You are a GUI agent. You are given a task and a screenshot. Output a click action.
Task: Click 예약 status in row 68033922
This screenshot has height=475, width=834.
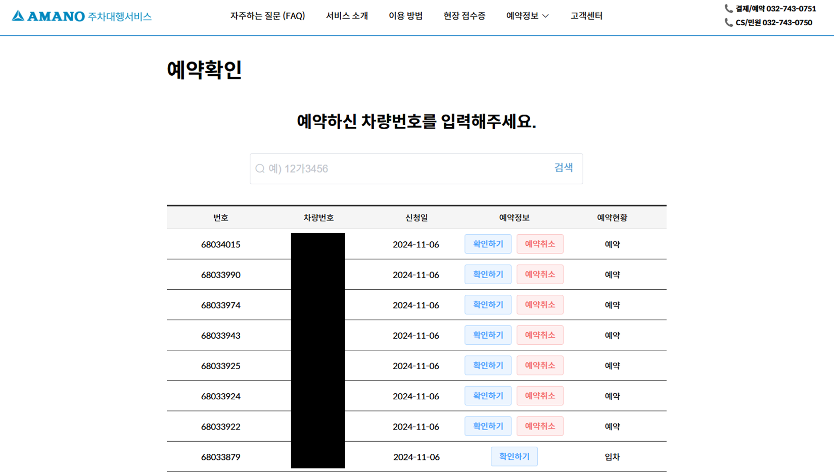coord(612,427)
